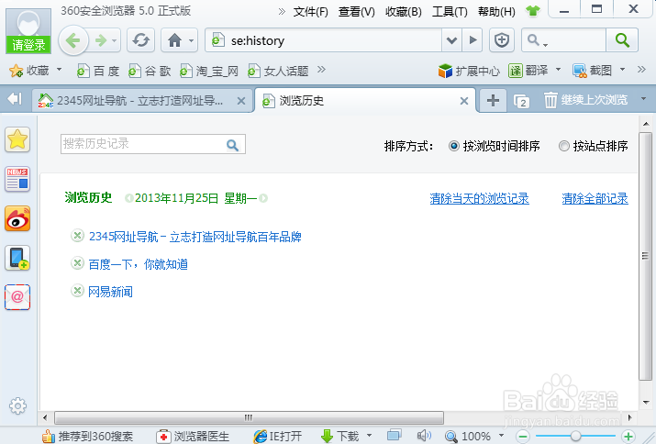
Task: Click 浏览器医生 in status bar
Action: coord(193,437)
